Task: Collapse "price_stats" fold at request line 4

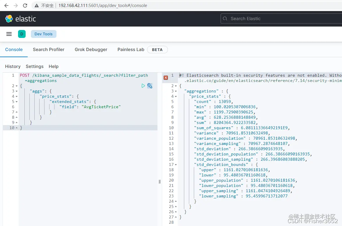Action: [17, 97]
